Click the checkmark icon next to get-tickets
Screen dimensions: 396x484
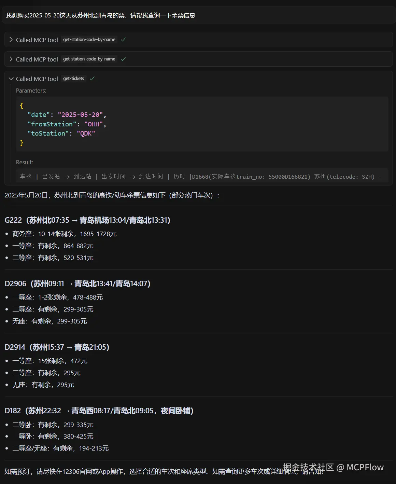tap(92, 78)
